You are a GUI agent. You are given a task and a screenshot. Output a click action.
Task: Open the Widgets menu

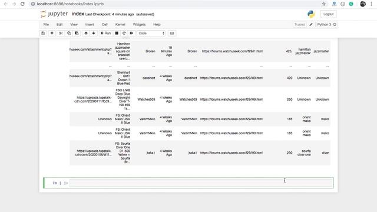pos(139,25)
